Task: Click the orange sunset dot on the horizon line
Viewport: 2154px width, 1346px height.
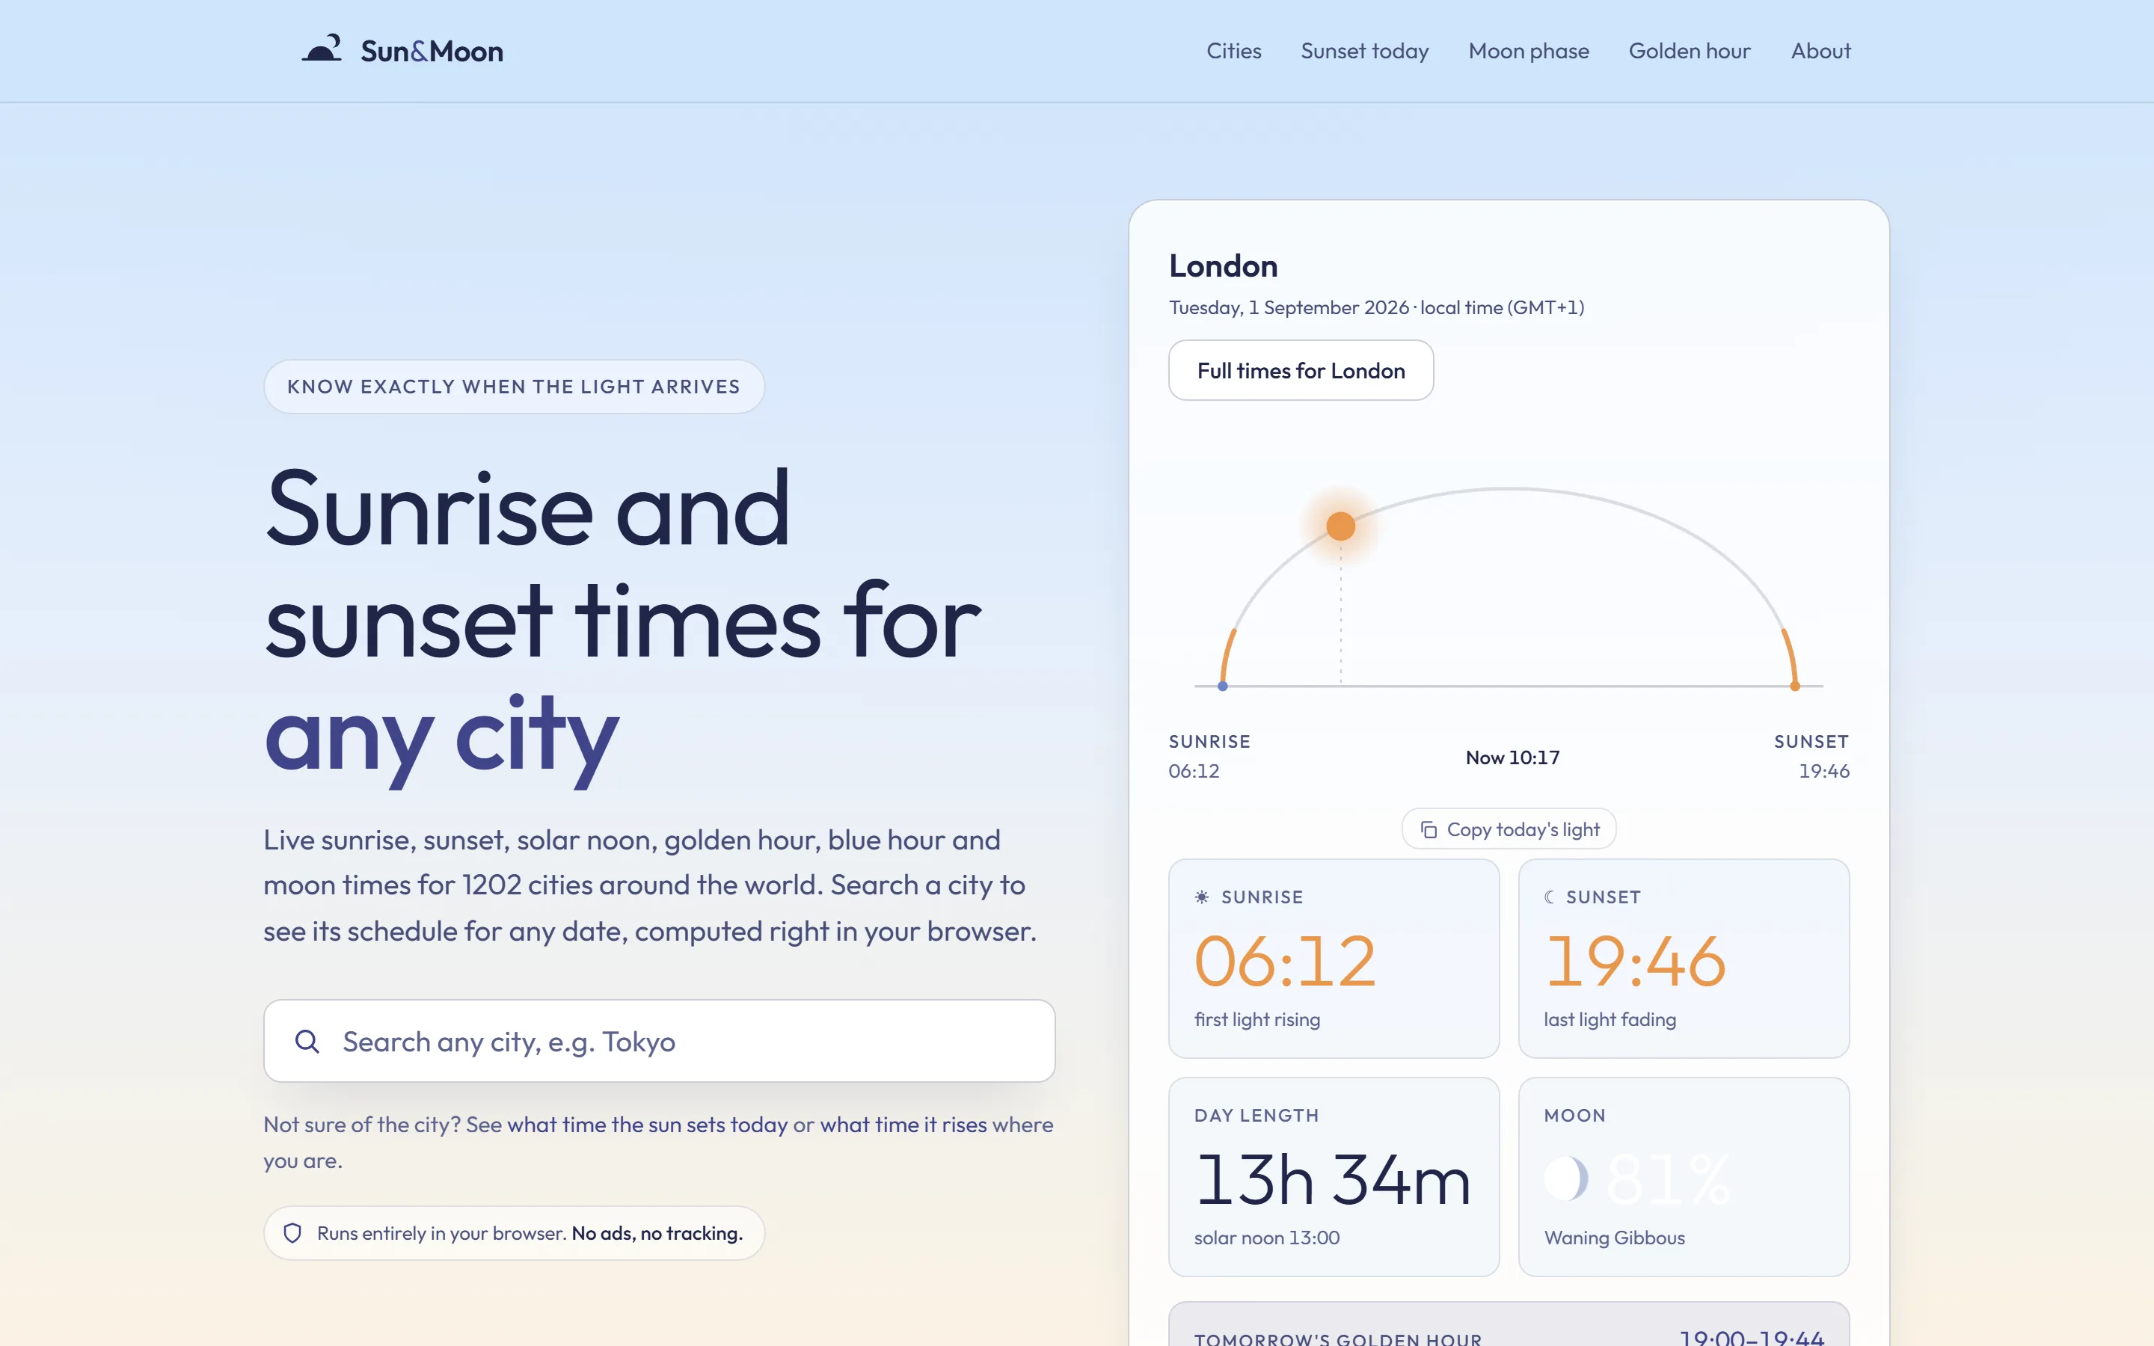Action: tap(1795, 686)
